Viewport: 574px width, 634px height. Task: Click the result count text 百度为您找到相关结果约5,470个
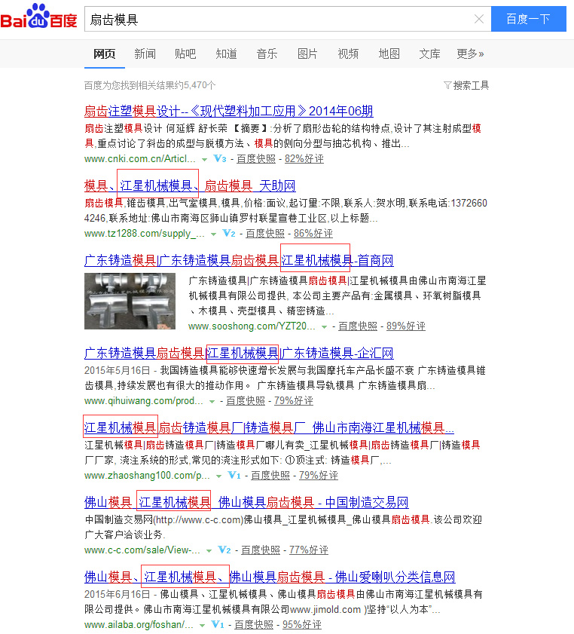(150, 85)
